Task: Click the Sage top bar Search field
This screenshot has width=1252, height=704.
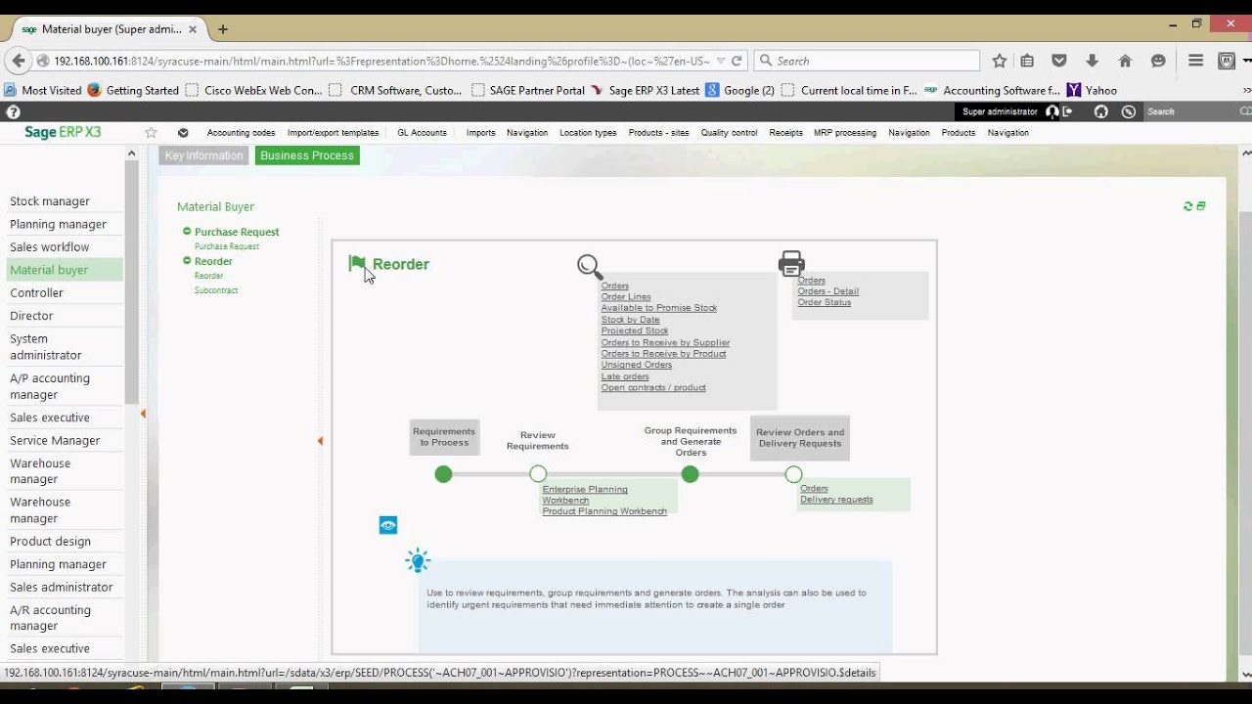Action: pyautogui.click(x=1190, y=111)
